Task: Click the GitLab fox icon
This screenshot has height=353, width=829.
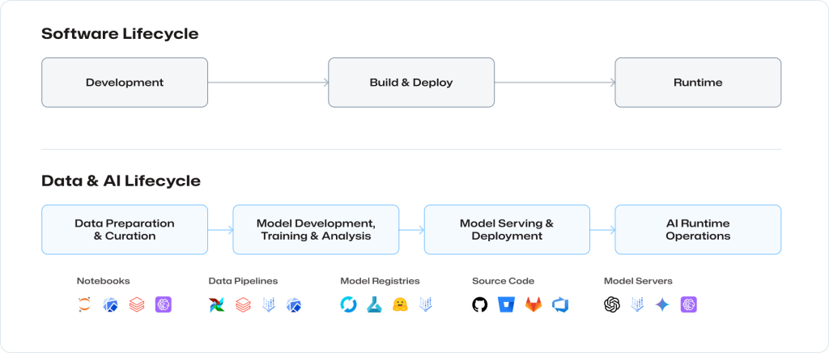Action: pos(534,304)
